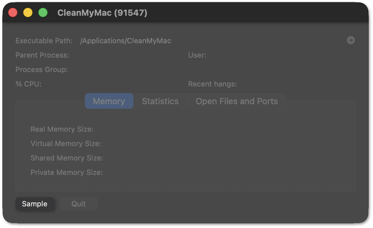
Task: Select the Open Files and Ports tab
Action: point(237,101)
